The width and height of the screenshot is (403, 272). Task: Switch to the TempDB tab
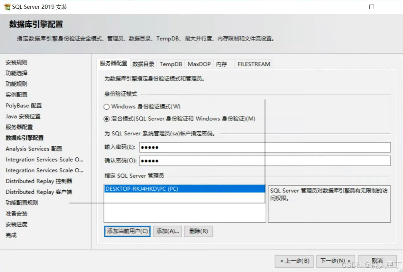pos(171,64)
